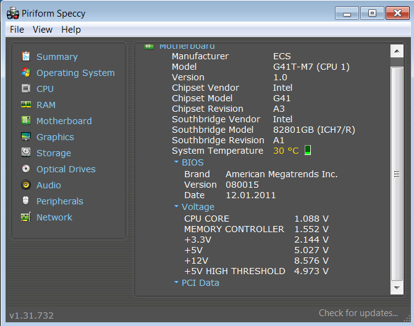Click the Motherboard icon in sidebar

point(26,120)
